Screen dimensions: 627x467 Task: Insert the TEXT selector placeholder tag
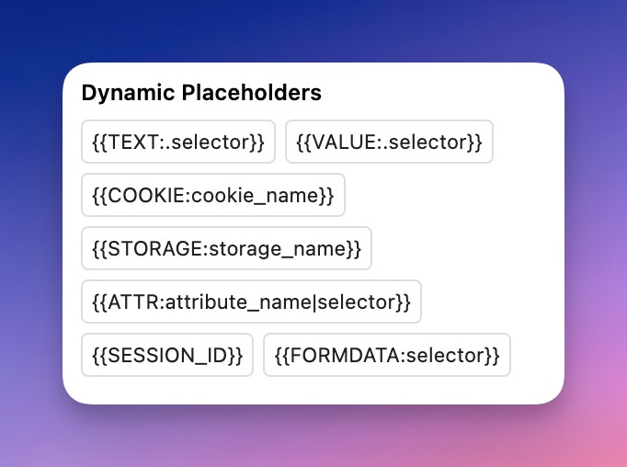[x=178, y=142]
